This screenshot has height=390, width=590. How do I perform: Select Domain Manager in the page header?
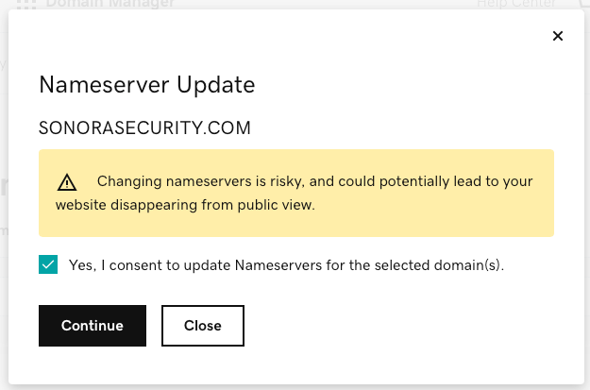pos(110,4)
